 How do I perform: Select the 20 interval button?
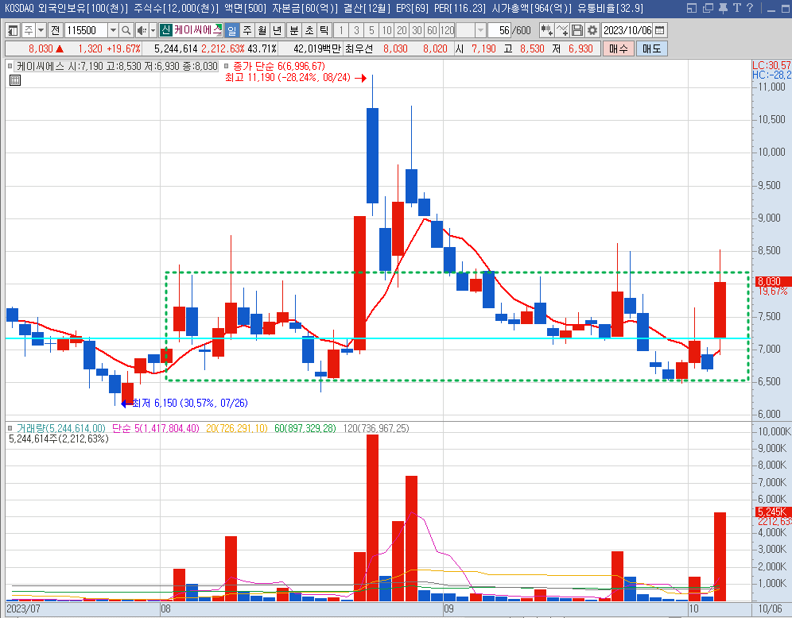coord(402,31)
